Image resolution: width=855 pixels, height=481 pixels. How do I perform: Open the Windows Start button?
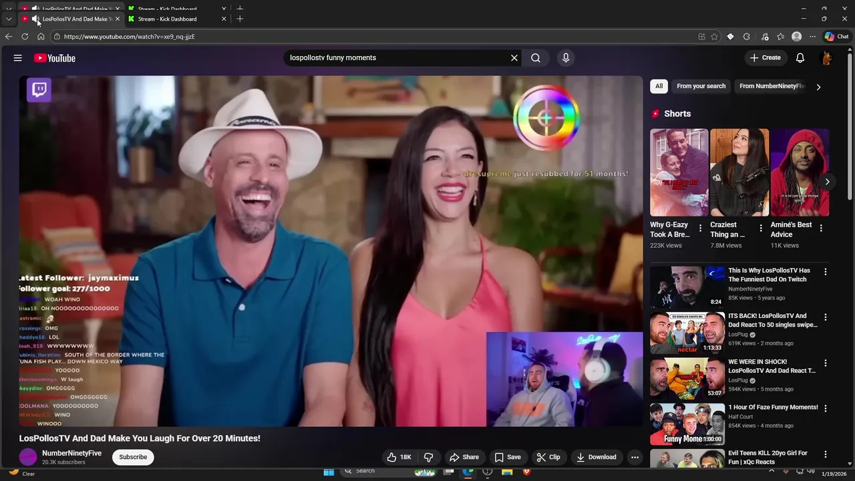tap(329, 472)
